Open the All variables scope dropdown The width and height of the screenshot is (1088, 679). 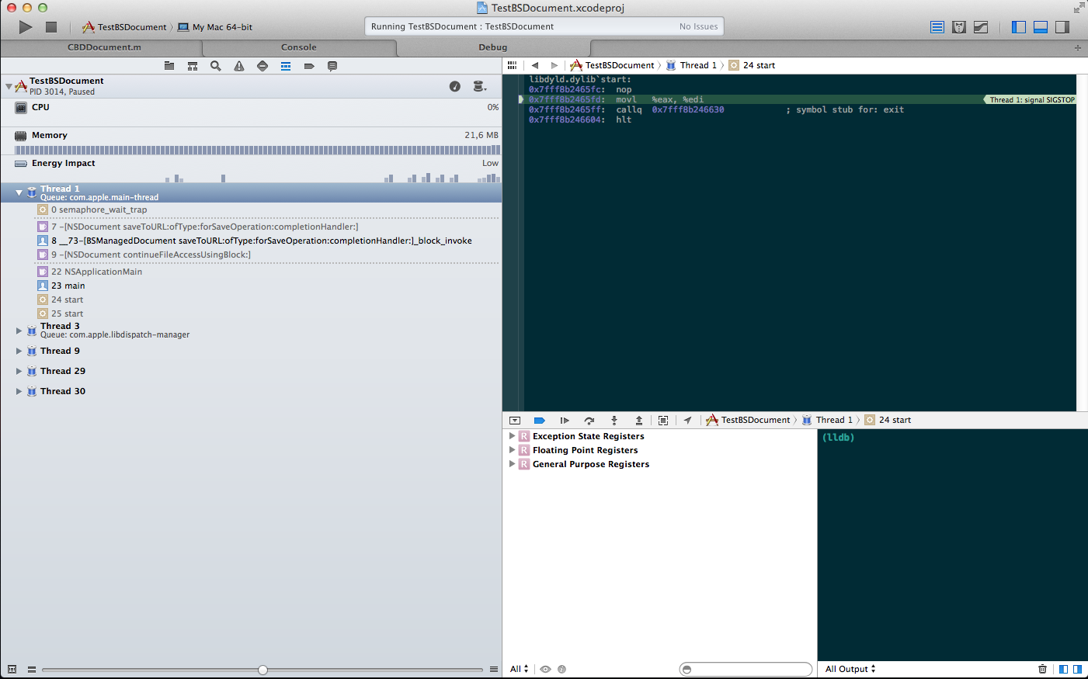(519, 669)
